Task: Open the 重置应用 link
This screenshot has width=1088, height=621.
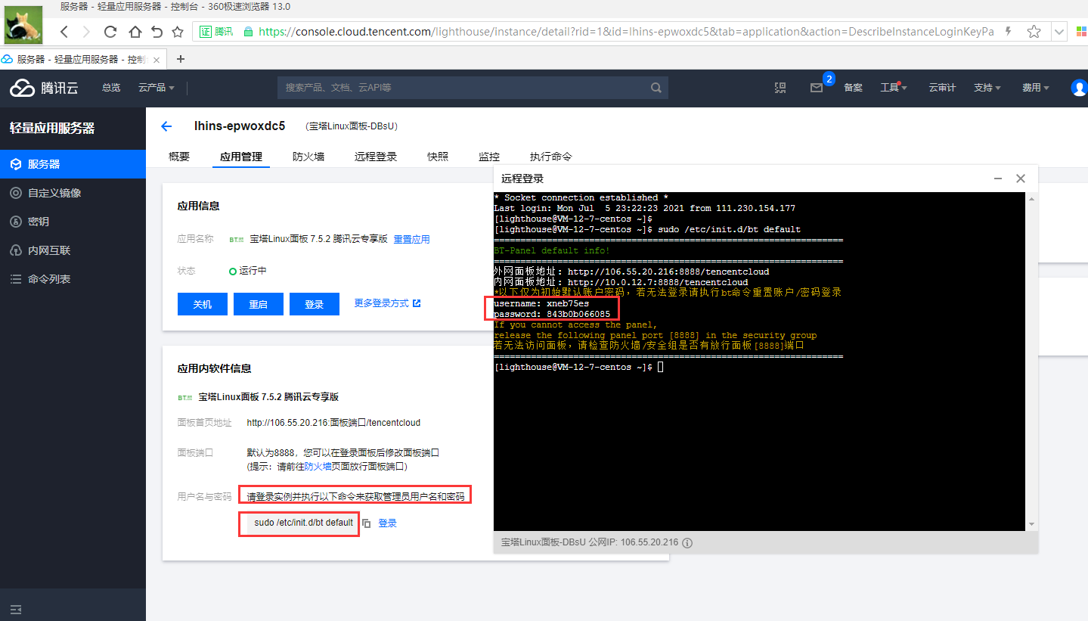Action: coord(411,239)
